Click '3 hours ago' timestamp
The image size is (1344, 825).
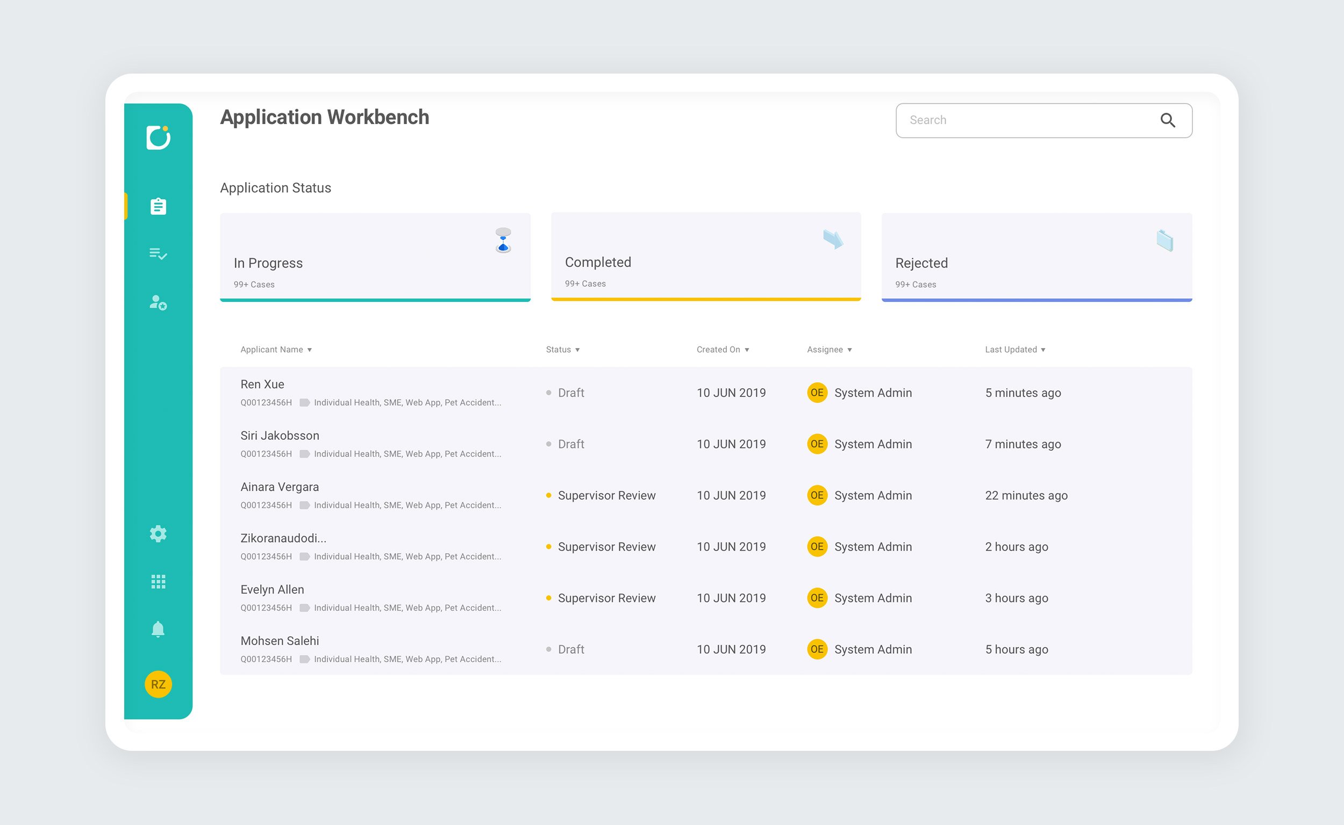coord(1016,597)
